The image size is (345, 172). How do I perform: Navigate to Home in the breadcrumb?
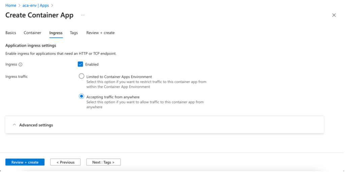click(11, 5)
